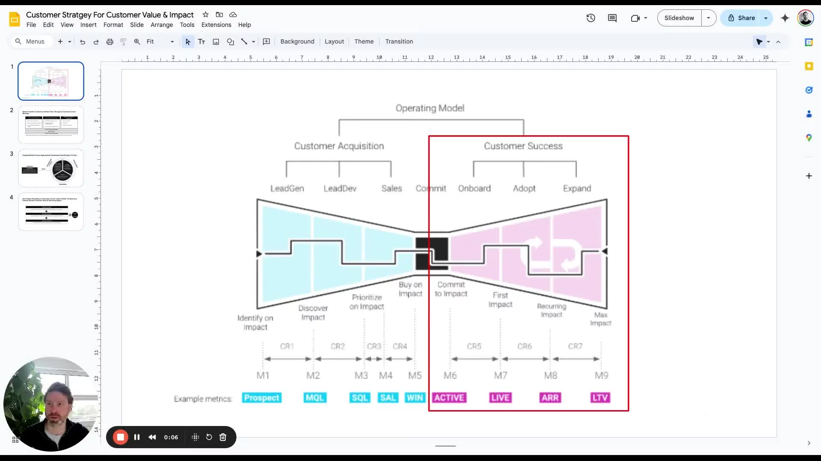Click the pause recording button
Image resolution: width=821 pixels, height=461 pixels.
(137, 437)
